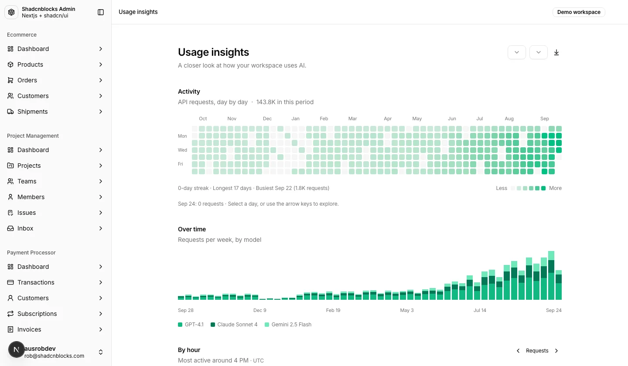
Task: Click the "Sep 24: 0 requests" status text
Action: point(201,204)
